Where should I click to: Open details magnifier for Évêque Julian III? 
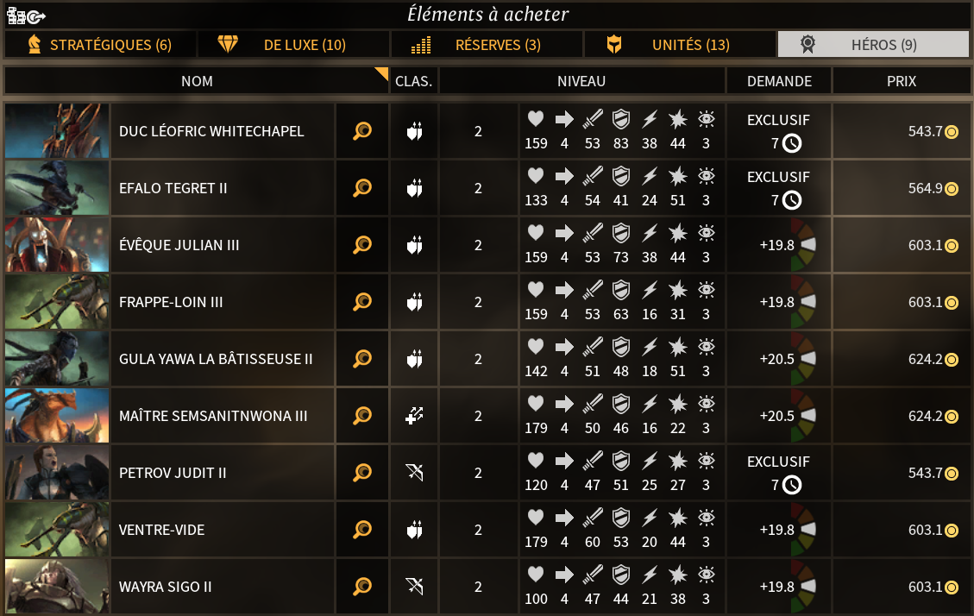coord(362,245)
